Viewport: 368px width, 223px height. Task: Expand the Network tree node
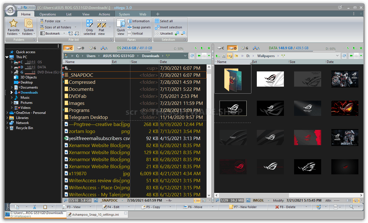tap(7, 123)
